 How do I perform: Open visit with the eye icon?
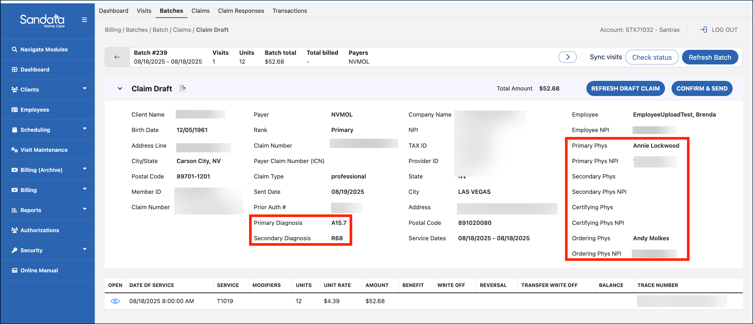click(x=115, y=301)
